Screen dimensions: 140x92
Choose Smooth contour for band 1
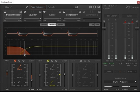pyautogui.click(x=19, y=83)
